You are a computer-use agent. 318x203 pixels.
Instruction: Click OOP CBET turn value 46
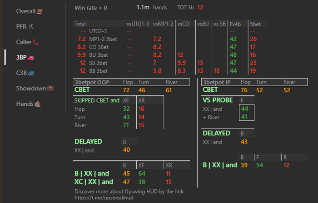pyautogui.click(x=142, y=90)
